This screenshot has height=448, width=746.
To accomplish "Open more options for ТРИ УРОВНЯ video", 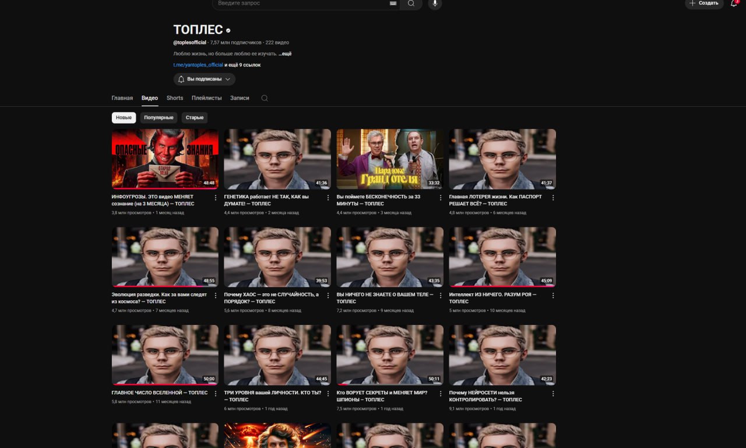I will 328,394.
